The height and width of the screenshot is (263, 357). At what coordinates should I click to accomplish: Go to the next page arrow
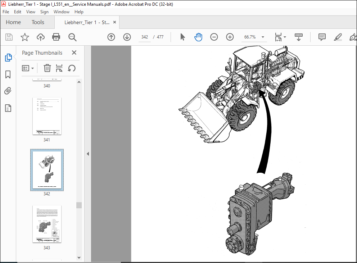[x=127, y=37]
